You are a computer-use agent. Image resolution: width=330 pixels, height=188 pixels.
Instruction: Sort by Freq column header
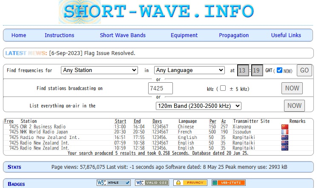[x=9, y=121]
